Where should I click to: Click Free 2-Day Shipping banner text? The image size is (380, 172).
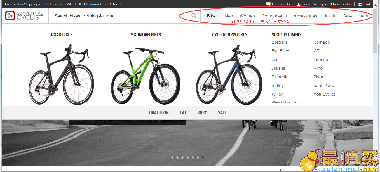tap(39, 4)
